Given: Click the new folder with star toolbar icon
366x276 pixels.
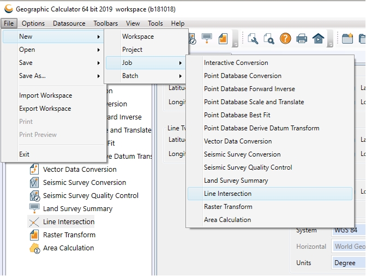Looking at the screenshot, I should click(x=347, y=39).
